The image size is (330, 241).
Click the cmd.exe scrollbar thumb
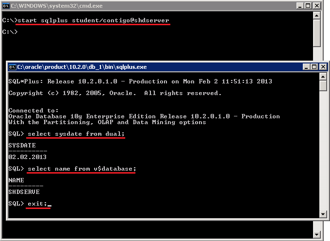point(317,33)
